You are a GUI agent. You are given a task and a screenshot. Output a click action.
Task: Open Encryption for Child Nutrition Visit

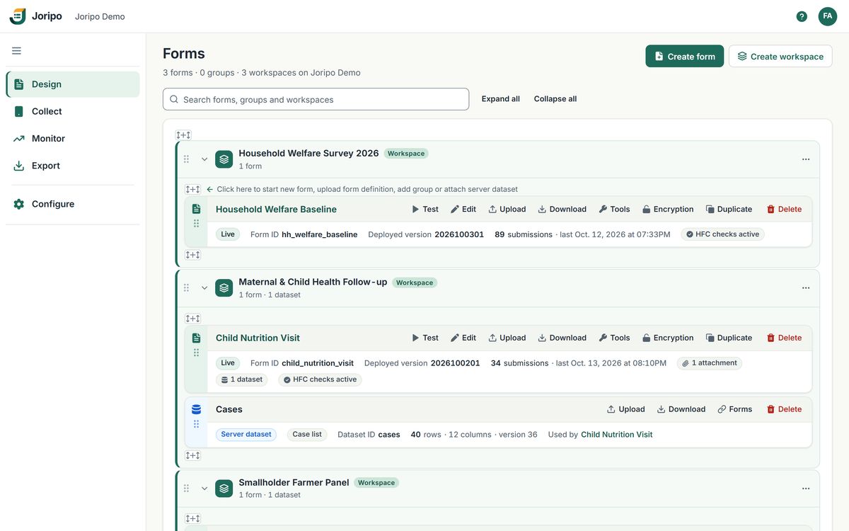[x=668, y=338]
